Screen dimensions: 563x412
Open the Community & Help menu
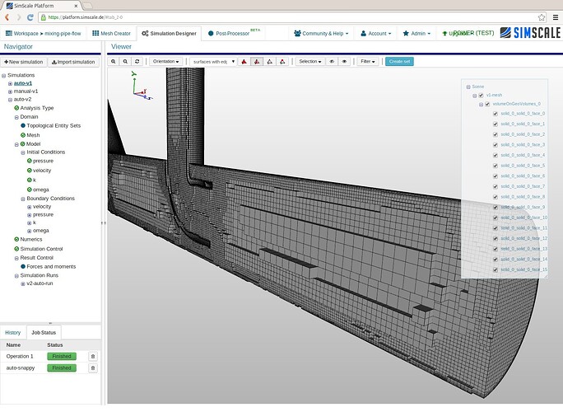(321, 33)
